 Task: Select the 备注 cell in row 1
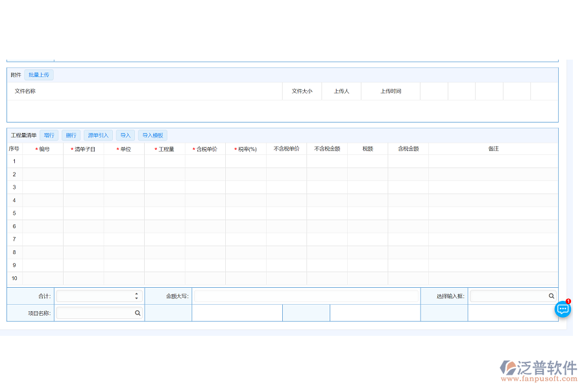click(493, 161)
